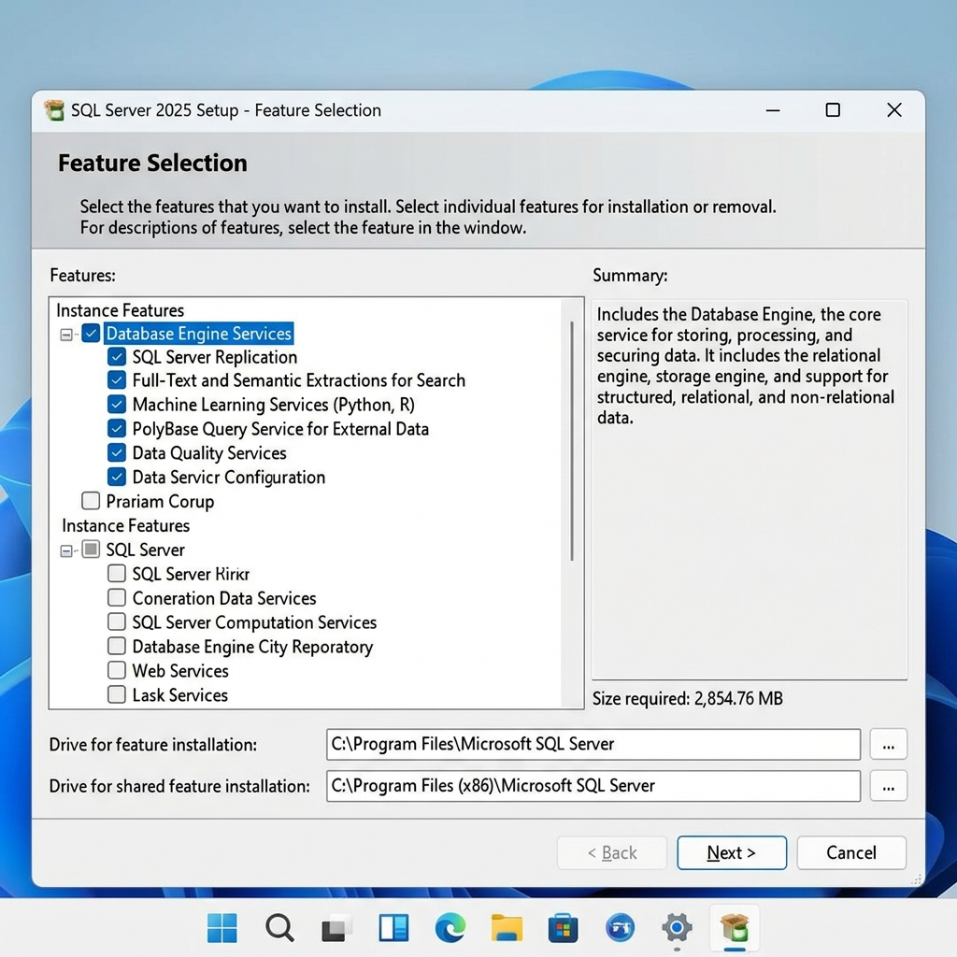957x957 pixels.
Task: Click the Instance Features heading above SQL Server
Action: 126,525
